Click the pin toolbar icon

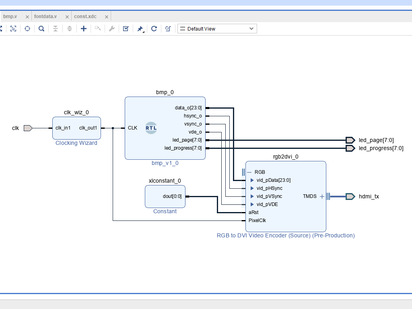click(x=140, y=29)
